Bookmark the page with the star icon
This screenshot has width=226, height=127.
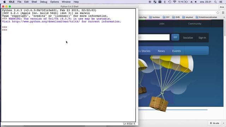coord(218,13)
